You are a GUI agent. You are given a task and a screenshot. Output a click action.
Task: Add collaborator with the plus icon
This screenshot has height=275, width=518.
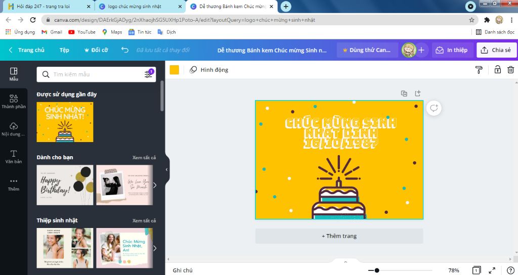[421, 50]
